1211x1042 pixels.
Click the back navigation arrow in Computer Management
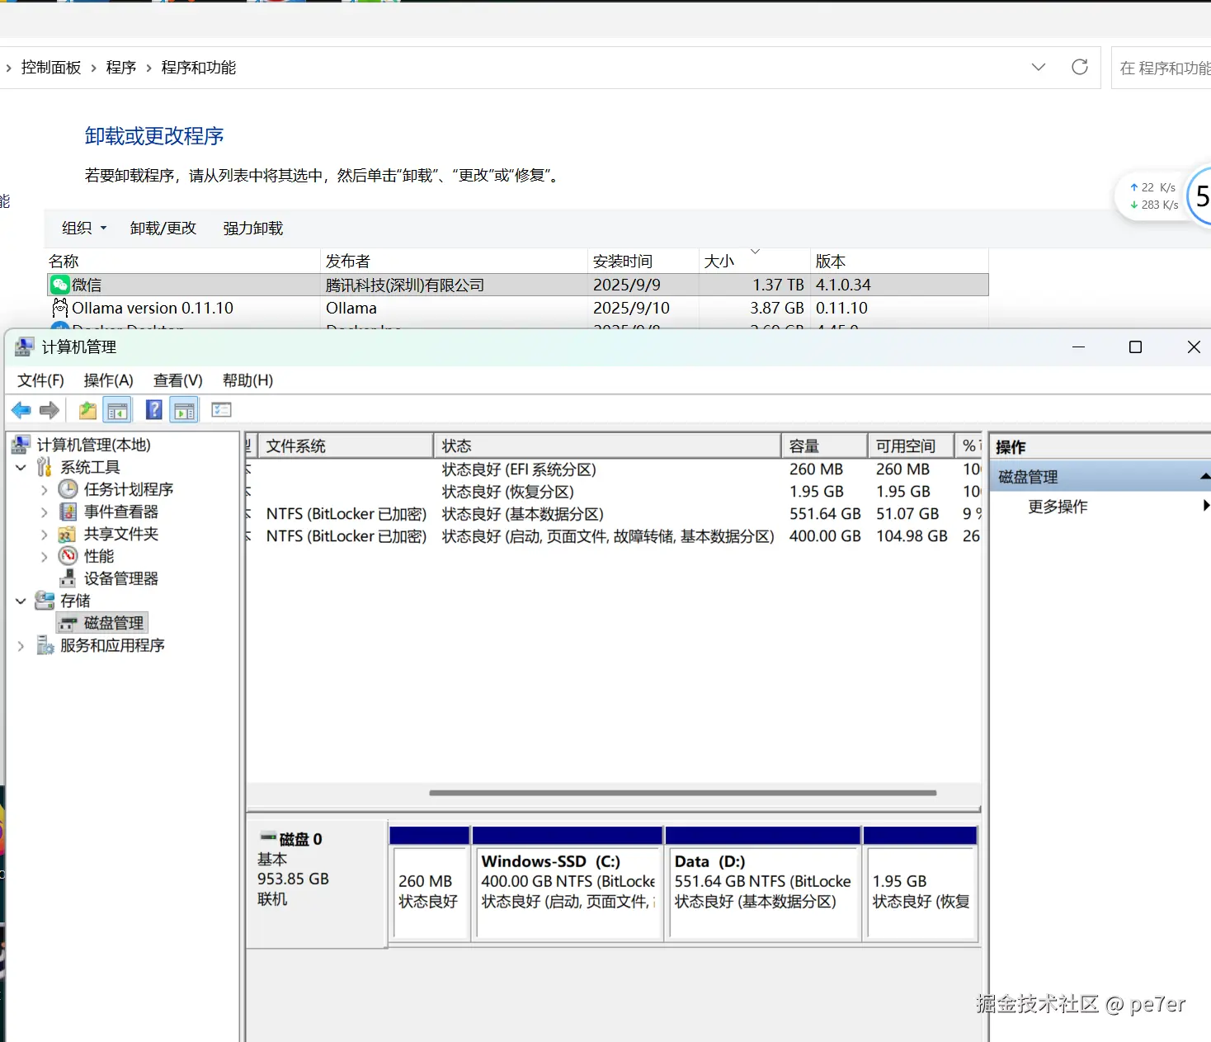click(x=21, y=410)
